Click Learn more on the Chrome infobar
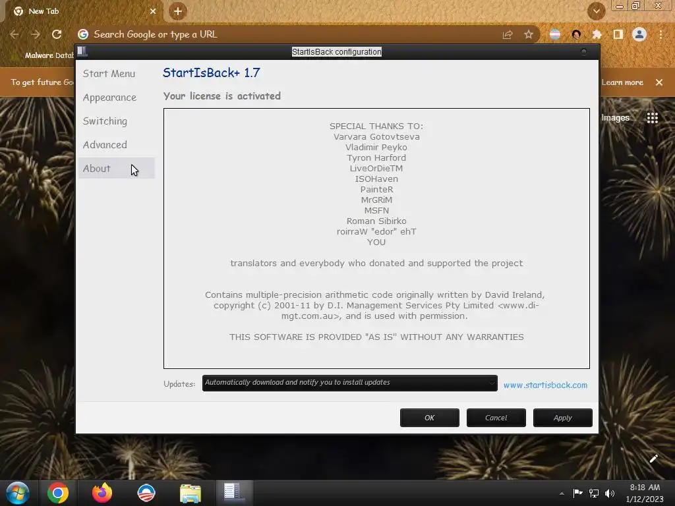Viewport: 675px width, 506px height. [622, 82]
